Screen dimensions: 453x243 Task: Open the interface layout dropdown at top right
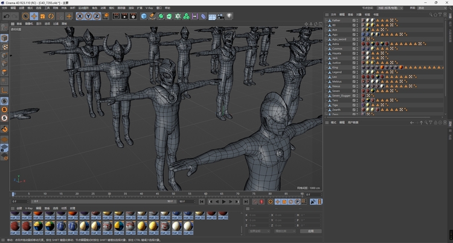(x=431, y=8)
